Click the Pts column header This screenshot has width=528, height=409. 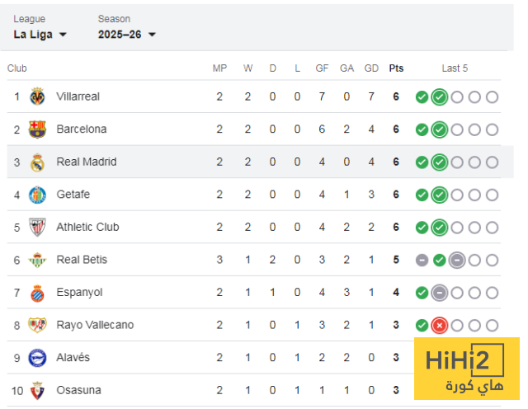point(396,68)
